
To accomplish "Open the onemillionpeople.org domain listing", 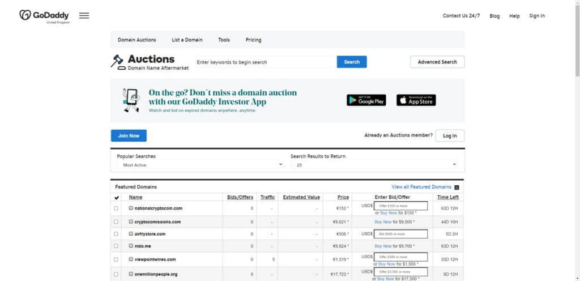I will 156,274.
